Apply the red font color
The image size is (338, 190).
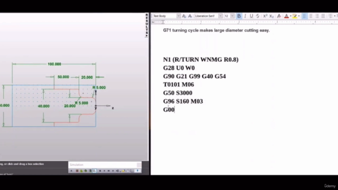pyautogui.click(x=286, y=16)
